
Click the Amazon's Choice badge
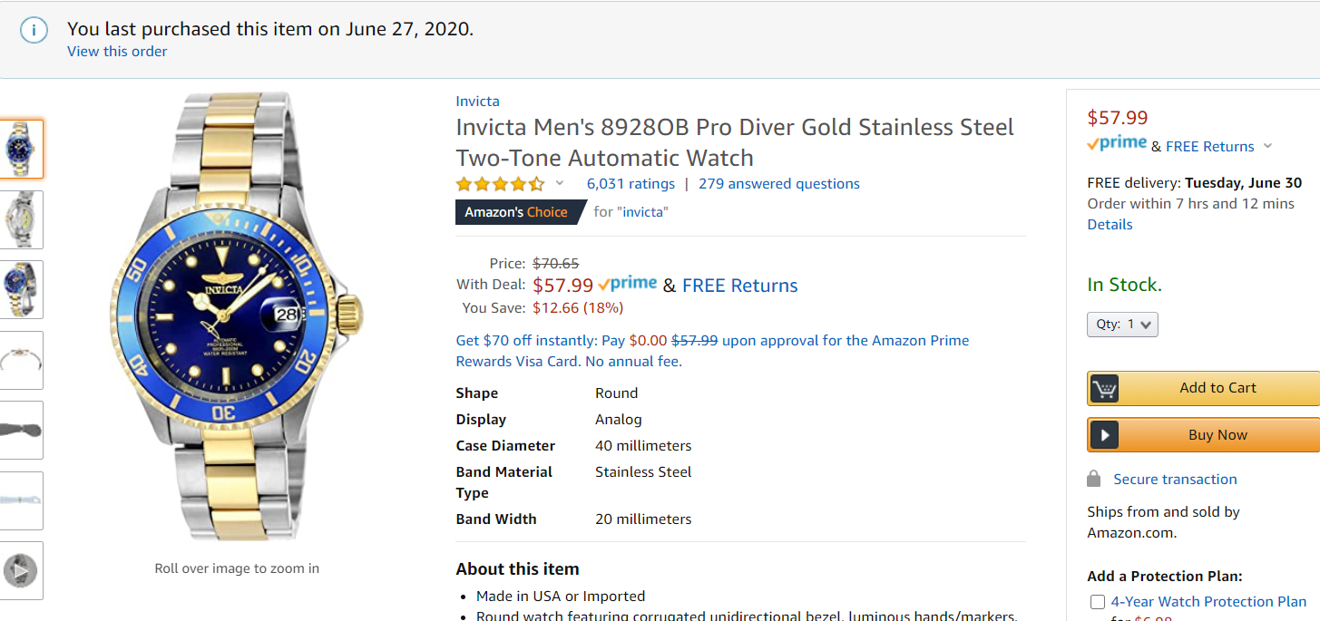pyautogui.click(x=516, y=212)
